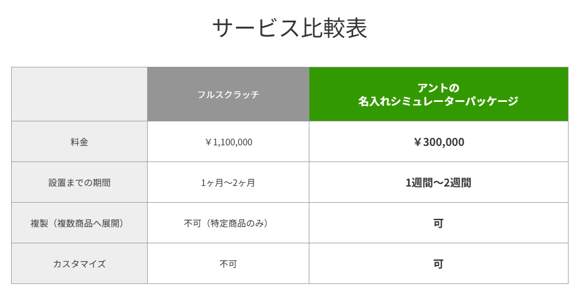Select the ￥1,100,000 price cell

click(x=228, y=142)
